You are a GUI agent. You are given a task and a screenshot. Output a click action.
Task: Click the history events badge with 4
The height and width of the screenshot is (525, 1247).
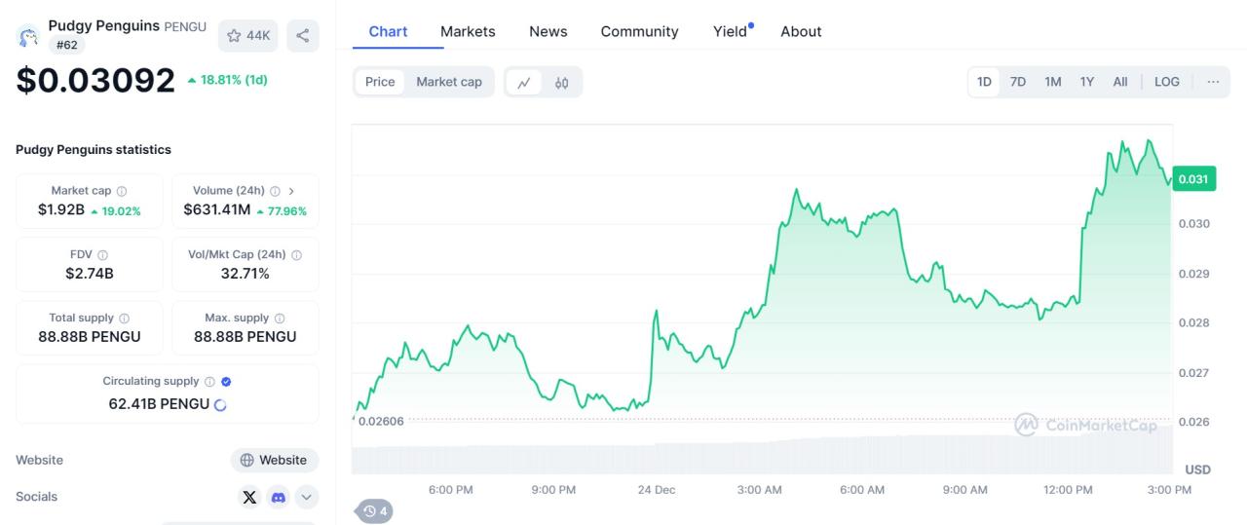click(x=375, y=510)
